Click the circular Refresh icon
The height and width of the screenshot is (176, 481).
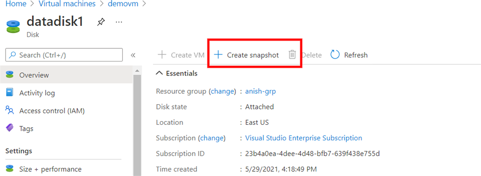pyautogui.click(x=335, y=55)
